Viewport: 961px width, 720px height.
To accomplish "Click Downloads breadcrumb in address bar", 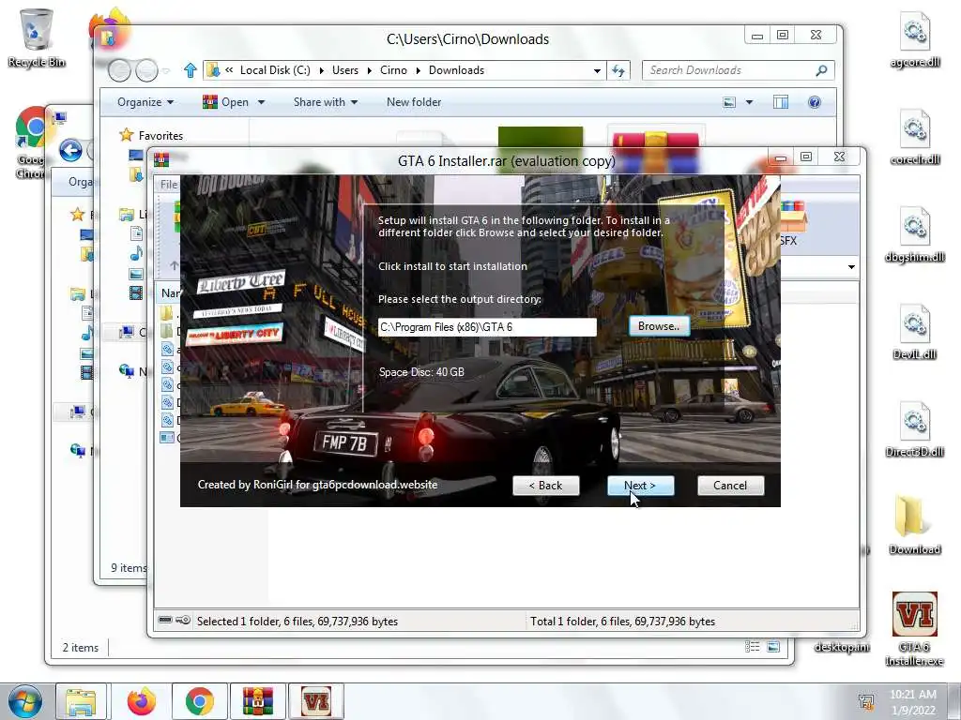I will pos(457,70).
